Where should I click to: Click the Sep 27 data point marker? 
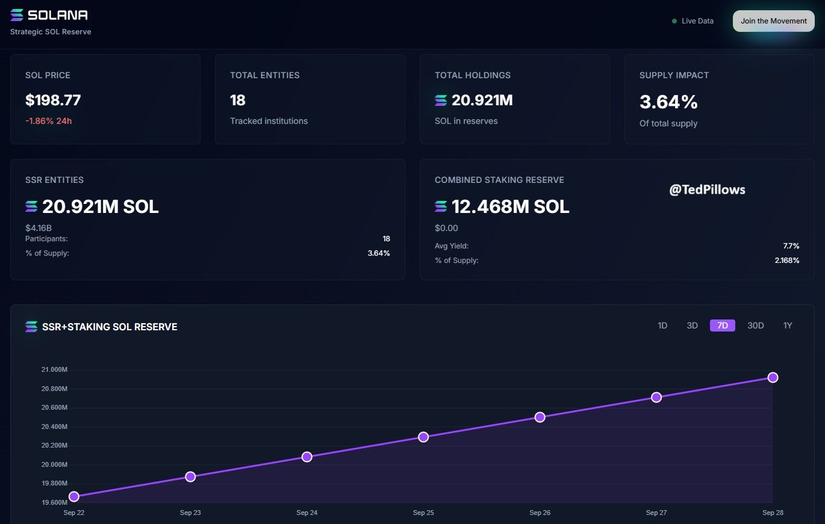656,397
